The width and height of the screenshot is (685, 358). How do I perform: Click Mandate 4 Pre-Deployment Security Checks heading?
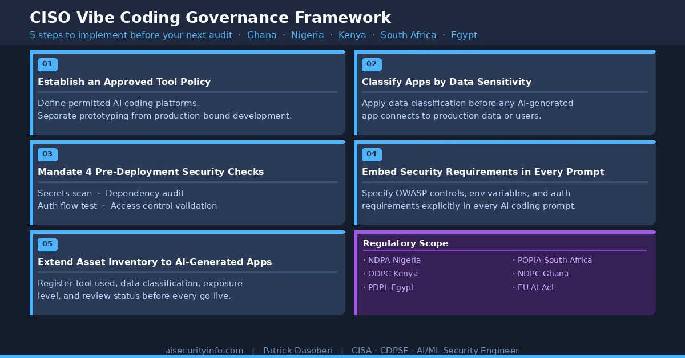151,172
